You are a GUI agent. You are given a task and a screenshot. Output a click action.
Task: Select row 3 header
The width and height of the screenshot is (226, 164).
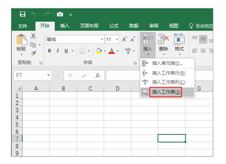[17, 110]
